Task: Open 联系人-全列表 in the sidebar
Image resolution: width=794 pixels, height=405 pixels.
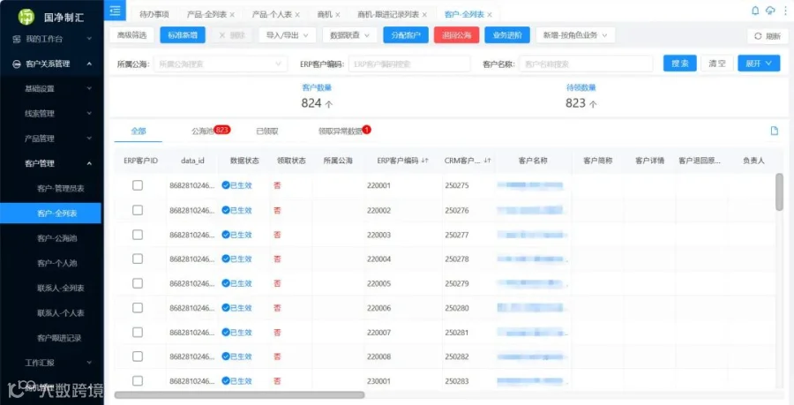Action: pyautogui.click(x=60, y=288)
